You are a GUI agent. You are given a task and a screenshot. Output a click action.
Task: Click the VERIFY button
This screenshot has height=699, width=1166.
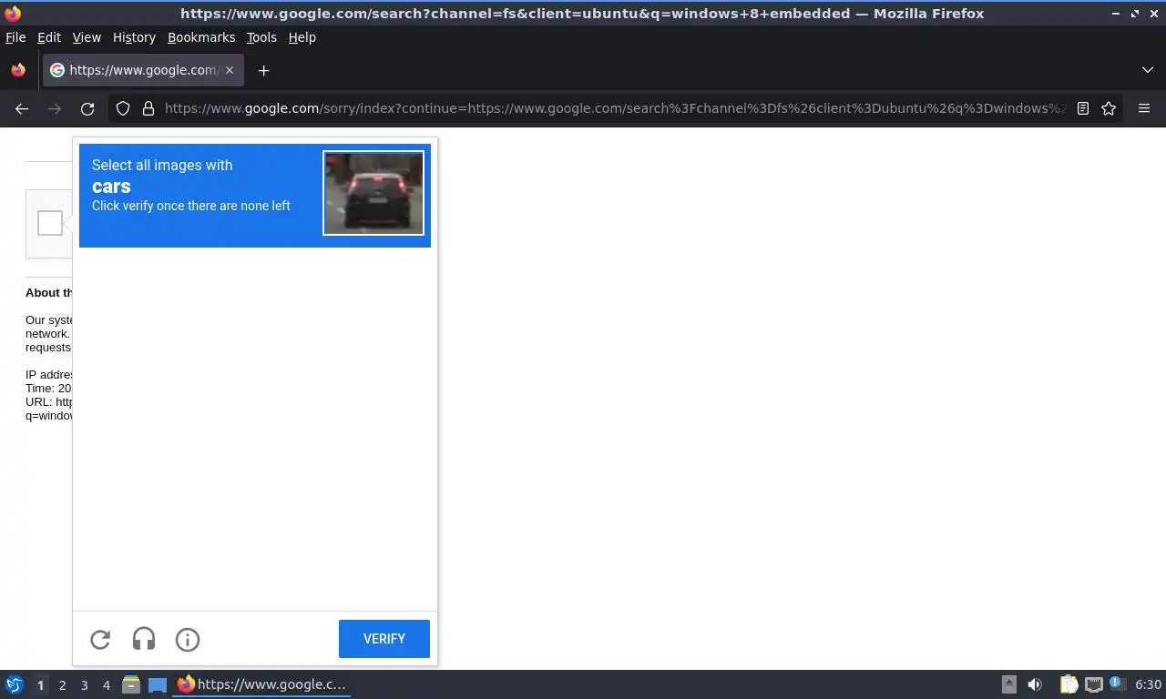(384, 639)
